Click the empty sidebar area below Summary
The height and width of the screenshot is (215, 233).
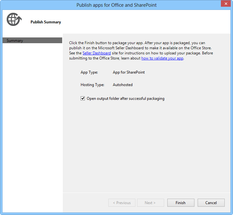coord(32,128)
